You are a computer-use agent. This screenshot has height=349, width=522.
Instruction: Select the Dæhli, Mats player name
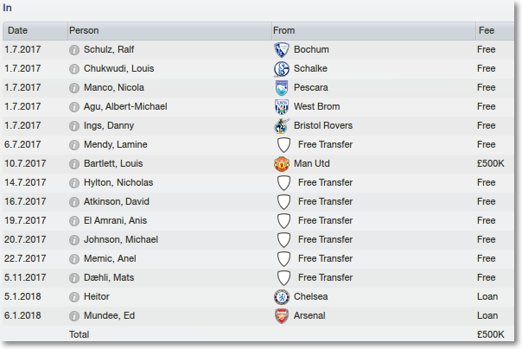tap(109, 278)
